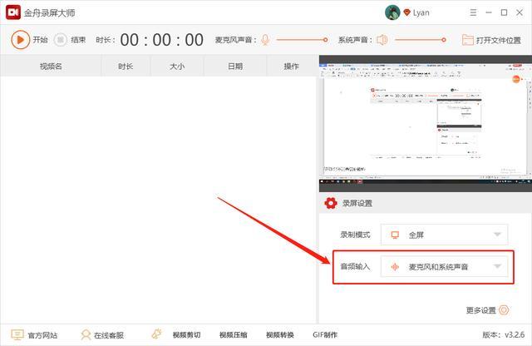Viewport: 532px width, 346px height.
Task: Expand the 录制模式 full screen dropdown
Action: point(444,235)
